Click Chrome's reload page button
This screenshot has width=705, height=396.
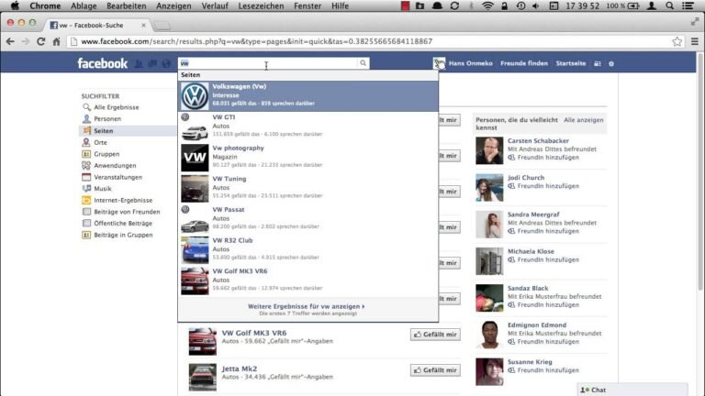[40, 41]
